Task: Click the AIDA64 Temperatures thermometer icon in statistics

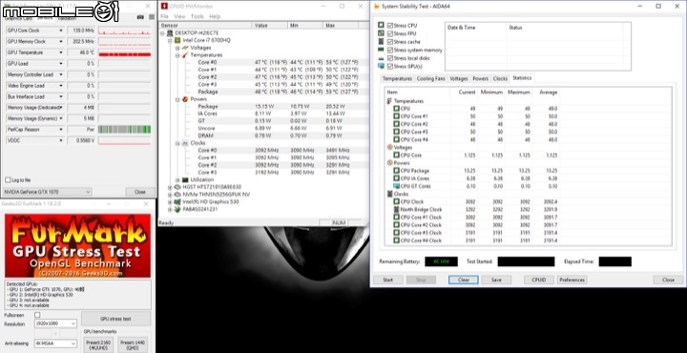Action: coord(389,101)
